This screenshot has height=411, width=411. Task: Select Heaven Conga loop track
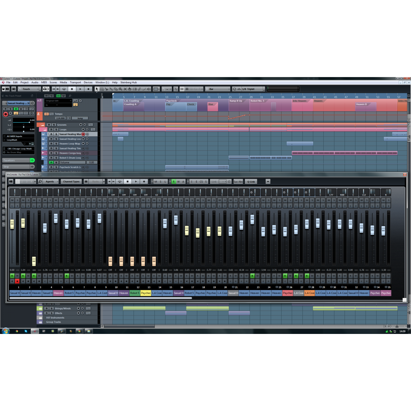[70, 153]
